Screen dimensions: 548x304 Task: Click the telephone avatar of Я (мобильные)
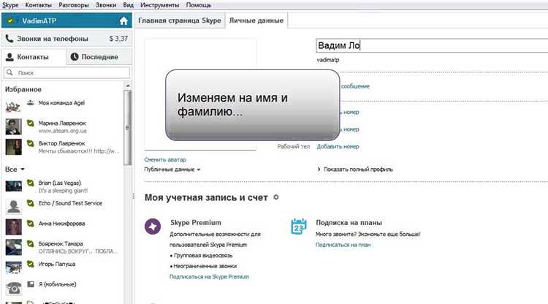(x=14, y=288)
